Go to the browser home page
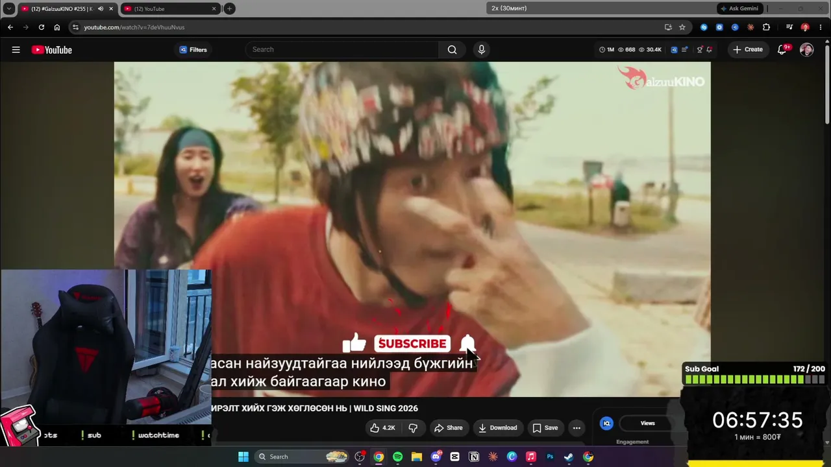This screenshot has height=467, width=831. point(57,27)
